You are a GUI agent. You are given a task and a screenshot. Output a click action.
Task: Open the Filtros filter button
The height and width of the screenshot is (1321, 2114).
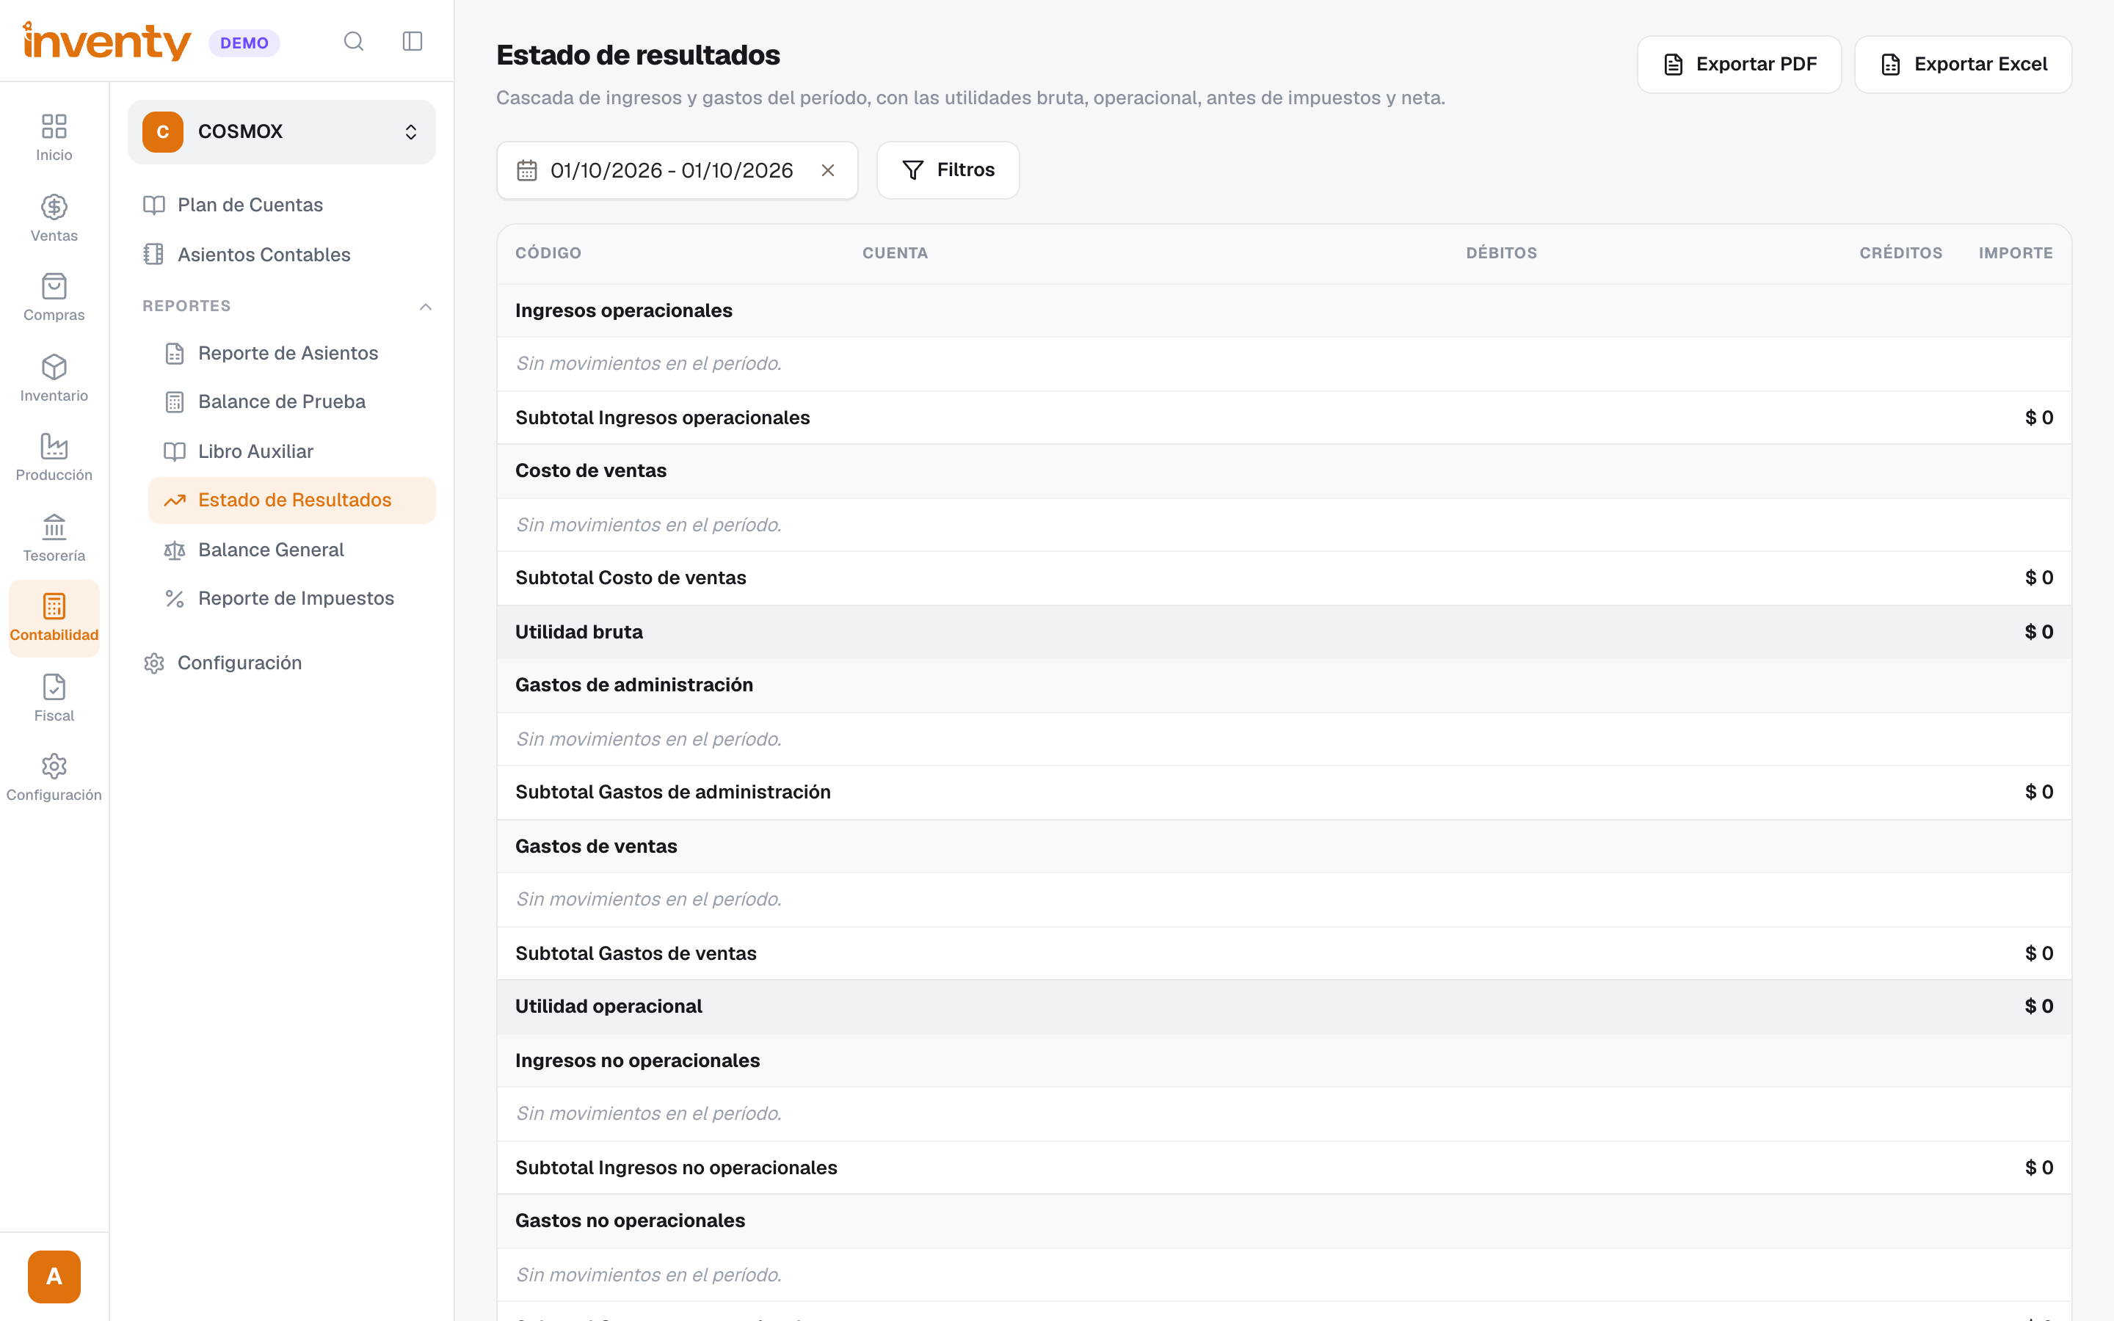click(x=948, y=170)
